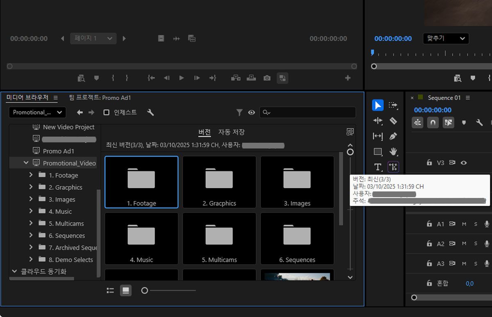Enable the 인제스트 checkbox
This screenshot has height=317, width=492.
point(107,112)
